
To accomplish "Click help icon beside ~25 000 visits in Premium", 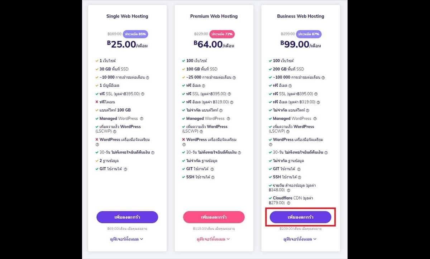I will click(234, 77).
